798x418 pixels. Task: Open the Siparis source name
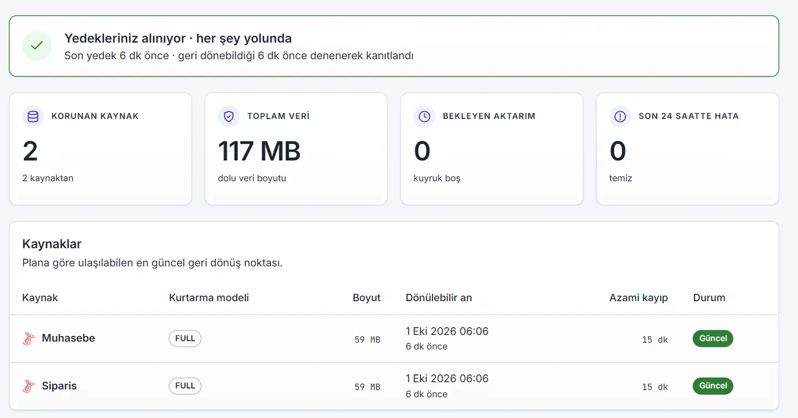[x=59, y=386]
